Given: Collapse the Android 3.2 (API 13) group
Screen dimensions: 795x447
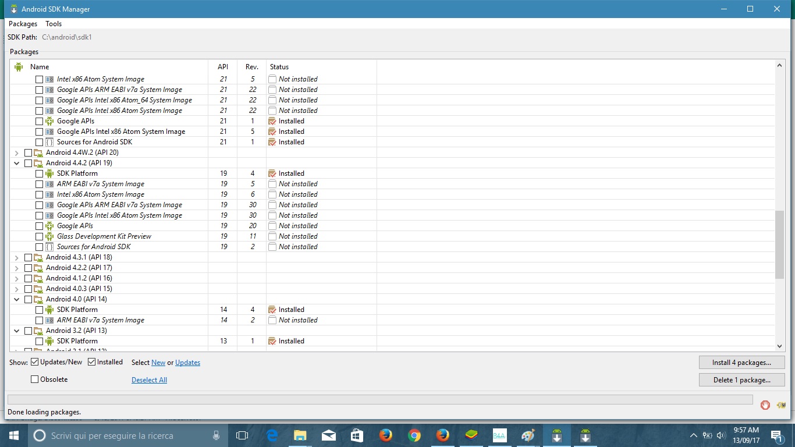Looking at the screenshot, I should (x=17, y=331).
